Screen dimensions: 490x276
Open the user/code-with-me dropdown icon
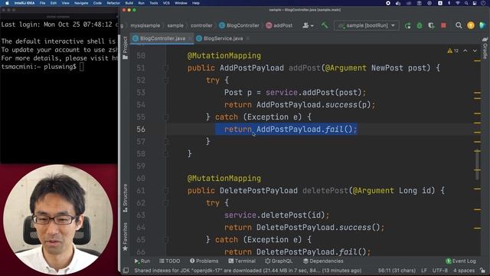[308, 25]
